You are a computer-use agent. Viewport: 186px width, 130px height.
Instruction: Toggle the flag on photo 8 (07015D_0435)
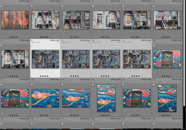(x=32, y=46)
